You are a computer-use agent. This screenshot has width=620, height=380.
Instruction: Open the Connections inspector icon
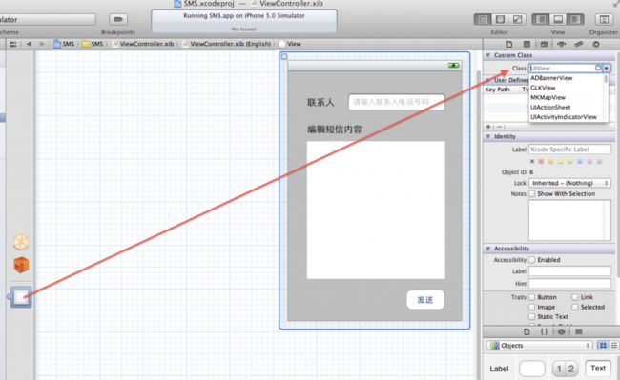click(596, 44)
